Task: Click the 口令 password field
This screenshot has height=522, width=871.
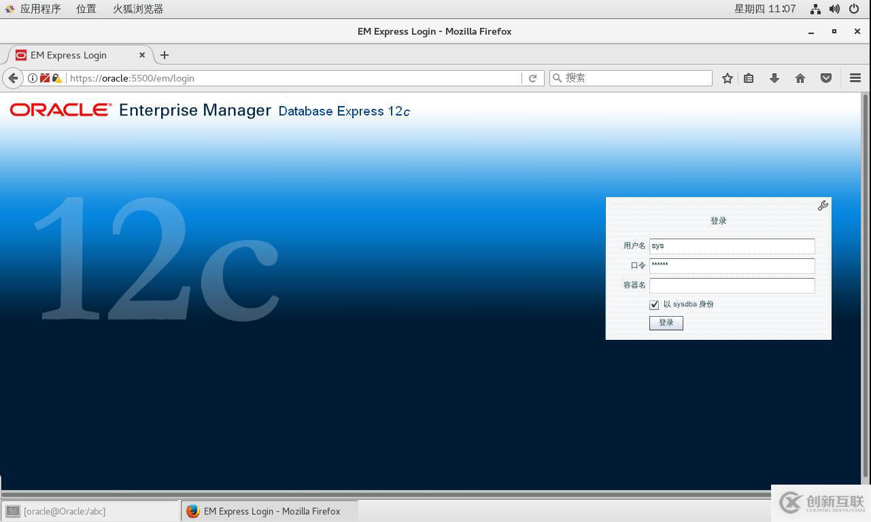Action: pyautogui.click(x=732, y=266)
